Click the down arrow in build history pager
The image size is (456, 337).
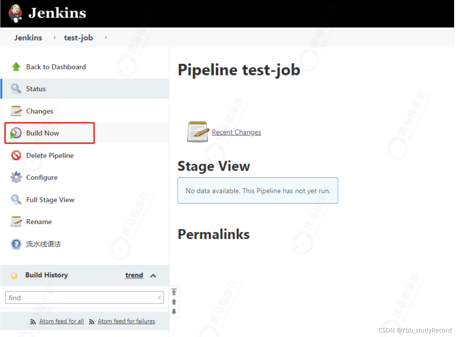(x=174, y=312)
